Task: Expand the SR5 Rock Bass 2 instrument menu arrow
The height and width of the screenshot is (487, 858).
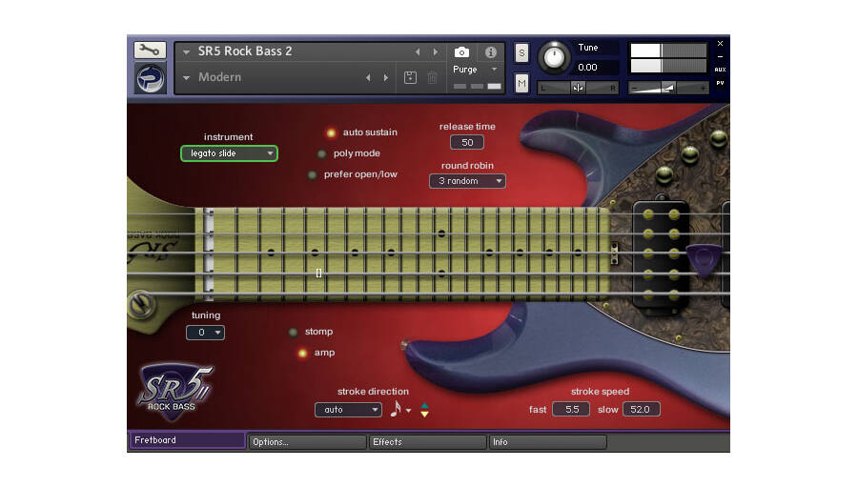Action: point(187,52)
